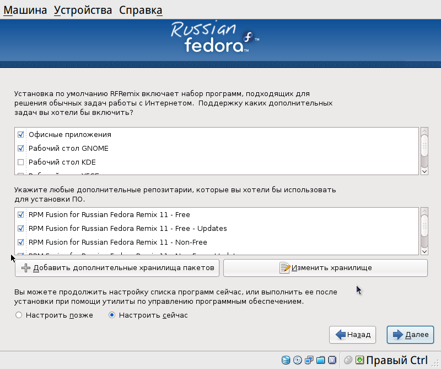
Task: Select Настроить позже radio button
Action: pyautogui.click(x=19, y=315)
